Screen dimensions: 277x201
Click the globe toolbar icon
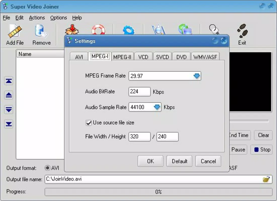pyautogui.click(x=185, y=29)
